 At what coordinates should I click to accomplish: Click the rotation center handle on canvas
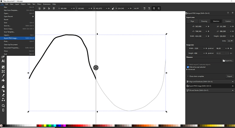(96, 68)
